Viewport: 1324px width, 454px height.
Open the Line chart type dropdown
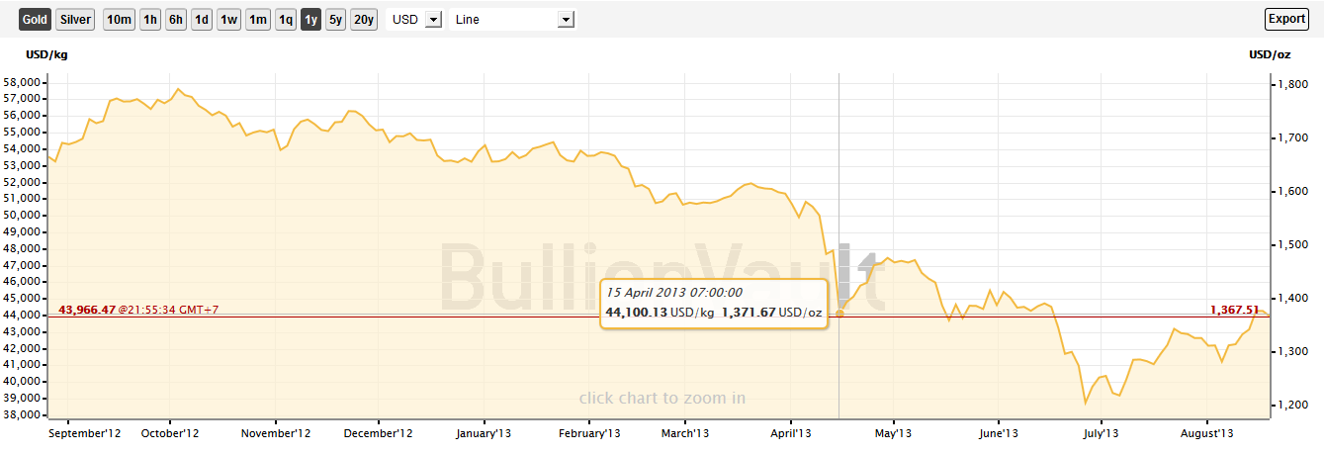click(512, 20)
